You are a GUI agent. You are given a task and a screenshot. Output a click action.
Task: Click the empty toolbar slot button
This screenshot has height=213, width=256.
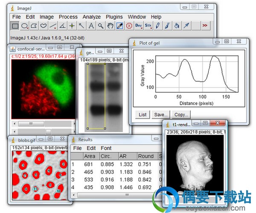pyautogui.click(x=196, y=26)
